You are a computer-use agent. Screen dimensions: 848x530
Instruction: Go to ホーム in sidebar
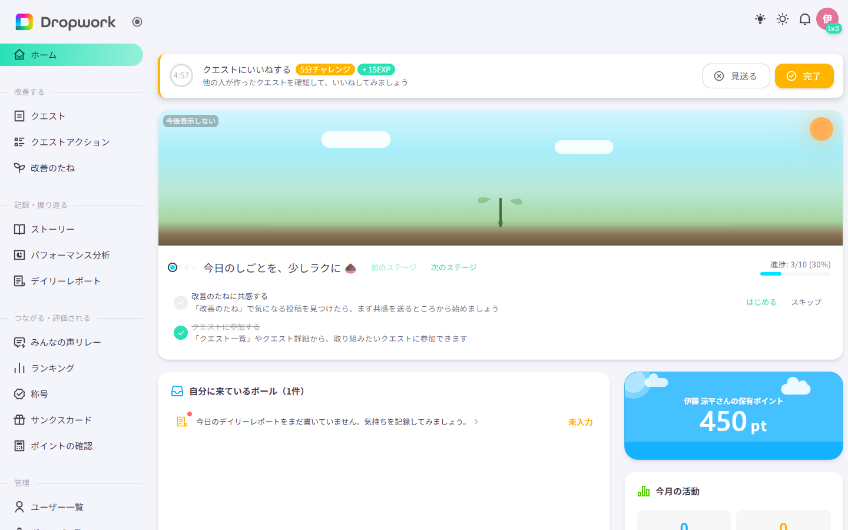coord(71,55)
